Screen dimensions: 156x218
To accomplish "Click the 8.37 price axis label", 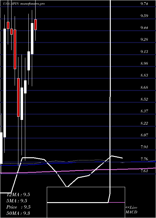I will point(144,111).
